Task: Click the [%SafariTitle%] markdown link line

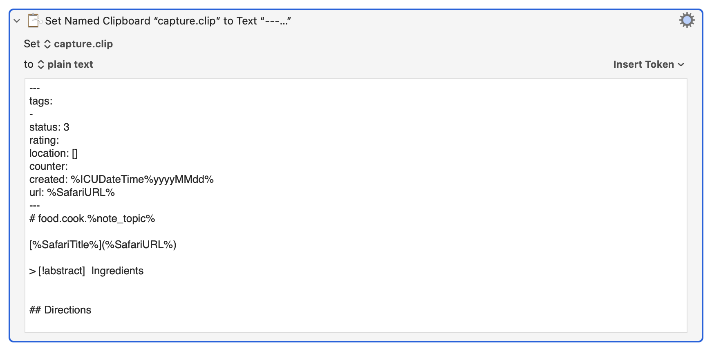Action: pos(103,245)
